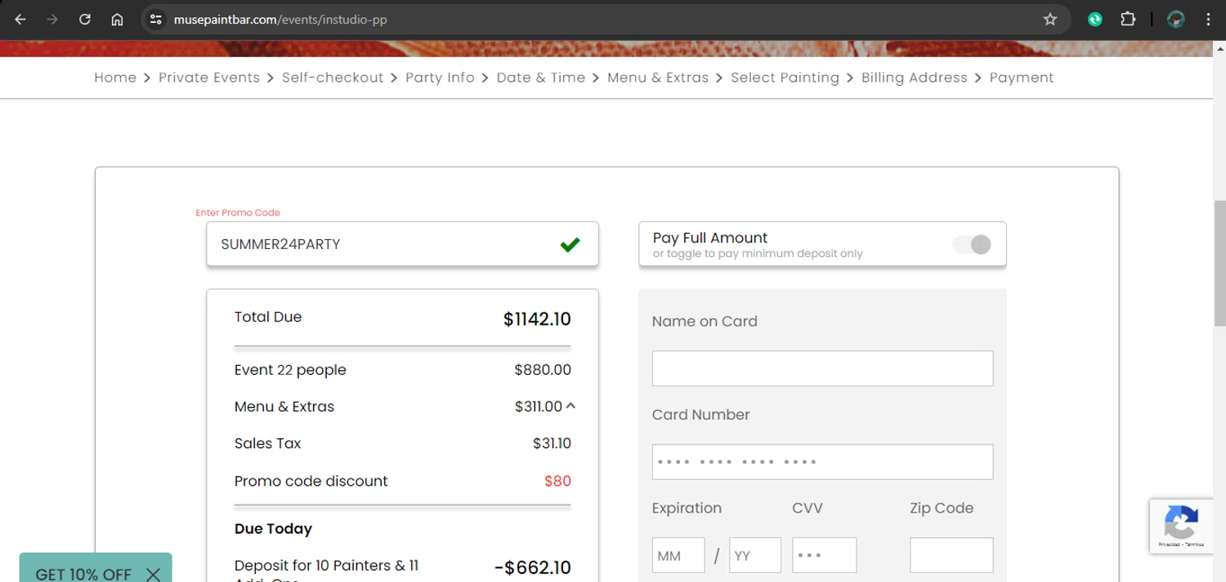Click the green promo code checkmark
This screenshot has width=1226, height=582.
tap(570, 244)
